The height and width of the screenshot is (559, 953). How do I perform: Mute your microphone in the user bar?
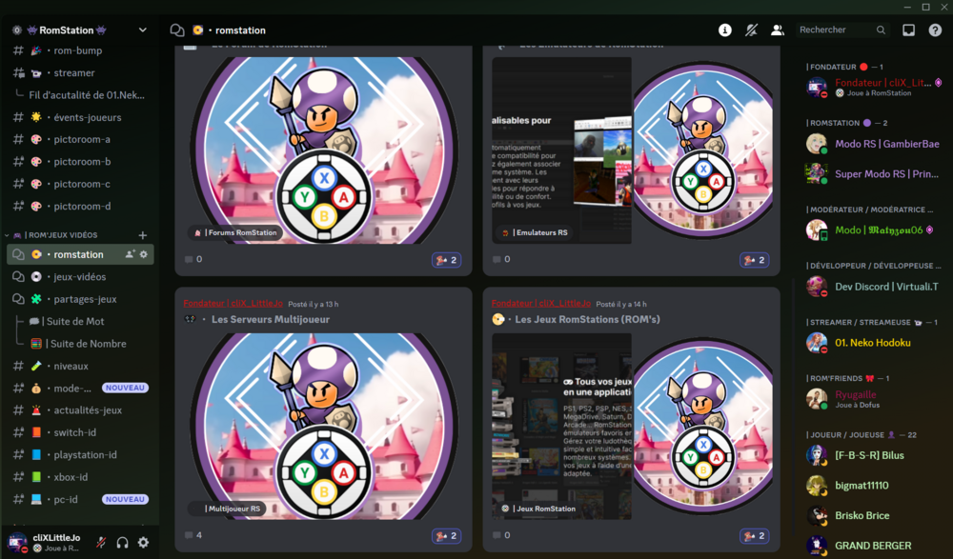click(100, 543)
